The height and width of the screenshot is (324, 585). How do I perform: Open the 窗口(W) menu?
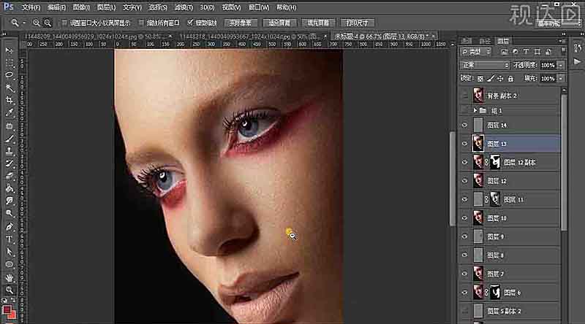[x=259, y=7]
